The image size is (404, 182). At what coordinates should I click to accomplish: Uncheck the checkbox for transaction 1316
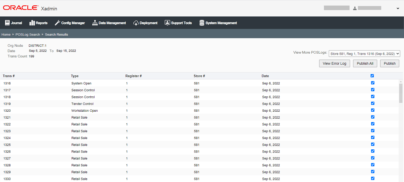(373, 83)
